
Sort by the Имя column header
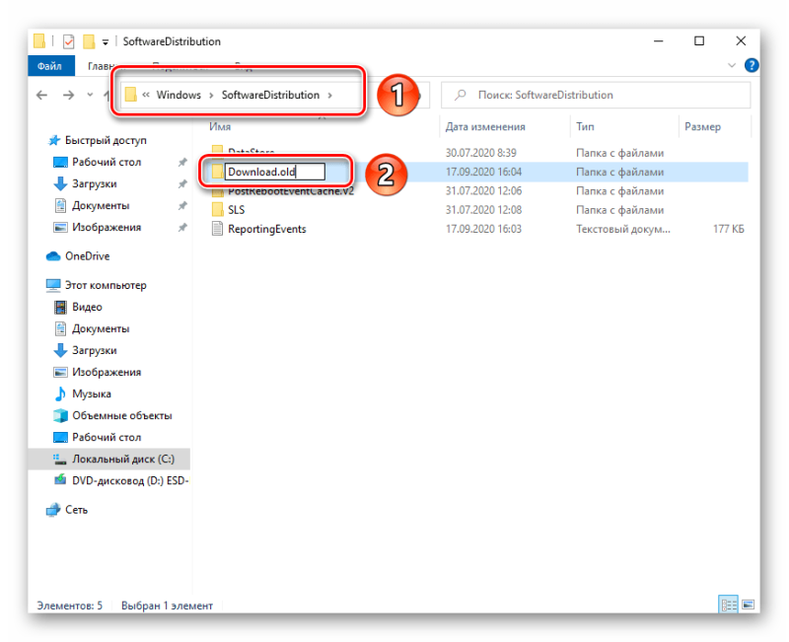pos(220,127)
